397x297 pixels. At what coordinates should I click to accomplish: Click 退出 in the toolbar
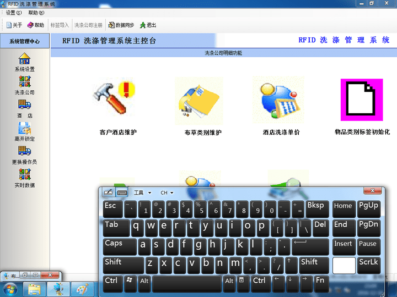(148, 25)
